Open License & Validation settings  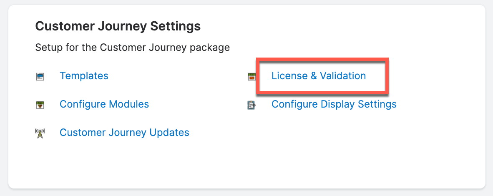(319, 76)
